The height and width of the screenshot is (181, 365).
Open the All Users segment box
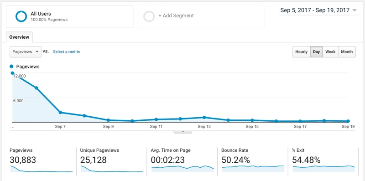(70, 16)
